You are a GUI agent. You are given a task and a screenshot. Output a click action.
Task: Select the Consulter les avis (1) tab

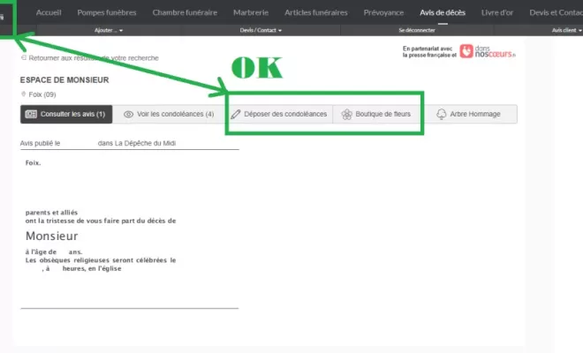pyautogui.click(x=66, y=114)
